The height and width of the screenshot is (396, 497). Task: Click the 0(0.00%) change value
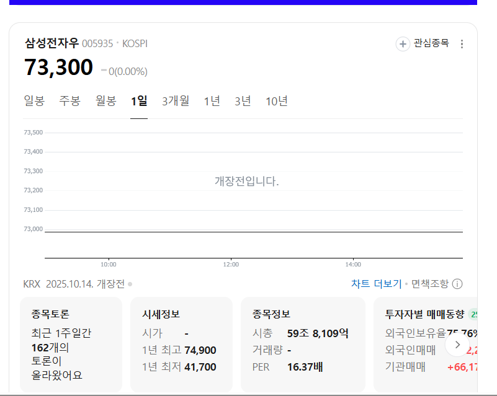pos(128,71)
